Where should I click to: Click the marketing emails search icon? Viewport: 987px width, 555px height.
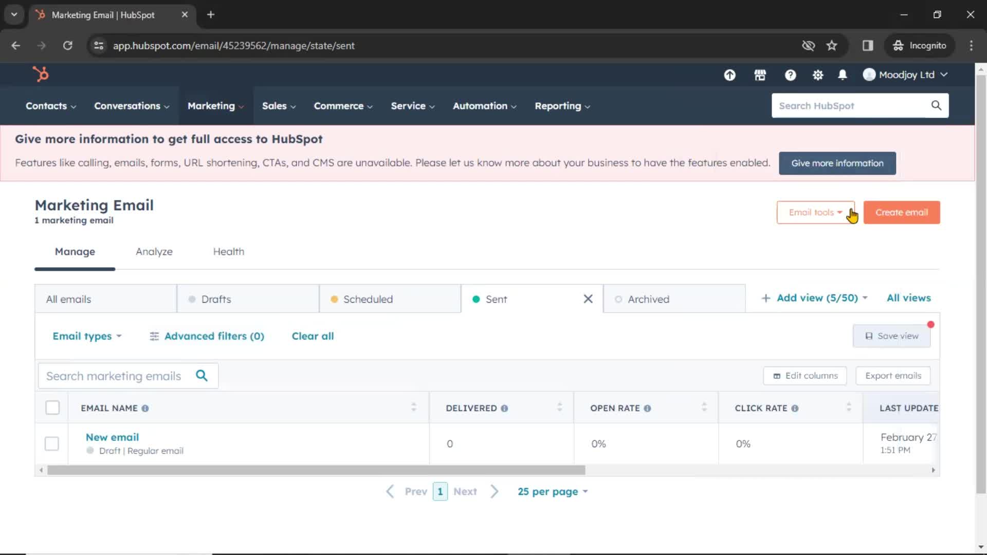(x=202, y=376)
